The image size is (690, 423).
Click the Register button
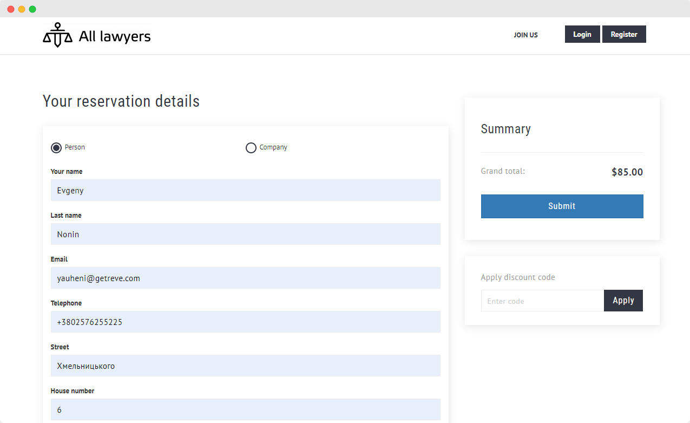[x=624, y=34]
